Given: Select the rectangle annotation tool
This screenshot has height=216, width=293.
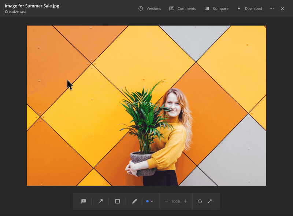Looking at the screenshot, I should [x=118, y=201].
